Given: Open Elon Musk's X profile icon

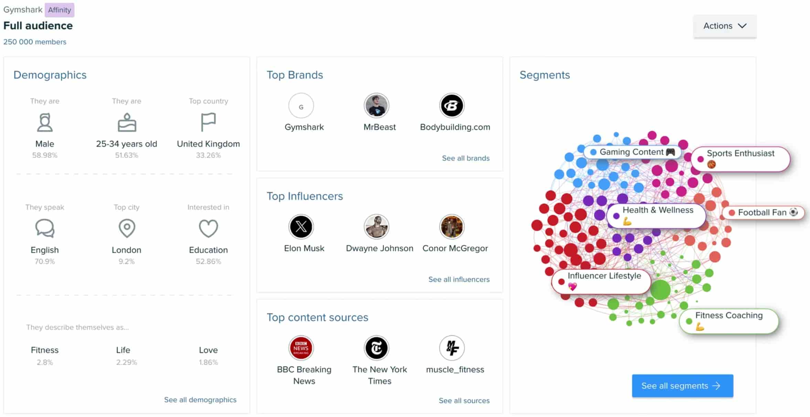Looking at the screenshot, I should click(301, 226).
